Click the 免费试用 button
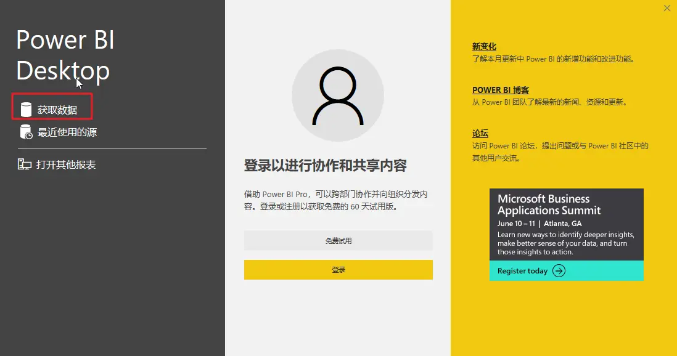 (338, 241)
